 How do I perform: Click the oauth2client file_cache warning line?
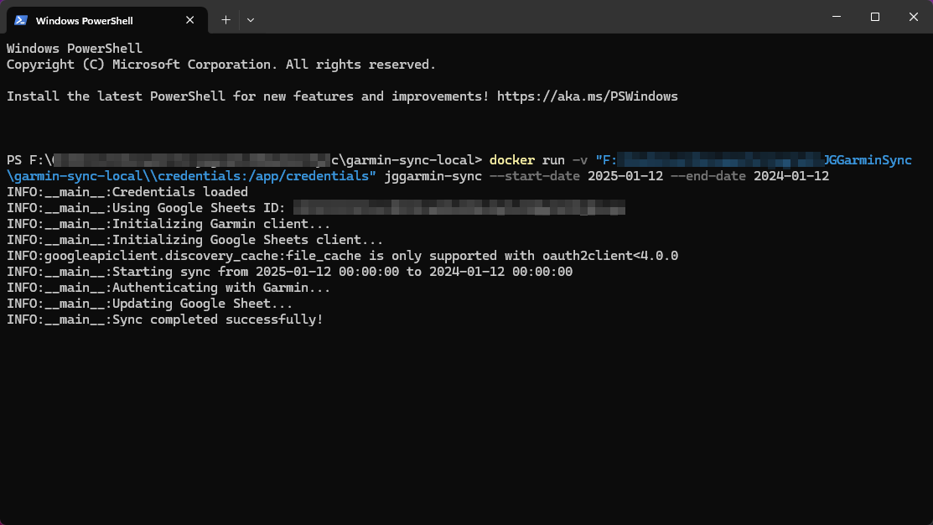click(x=335, y=255)
